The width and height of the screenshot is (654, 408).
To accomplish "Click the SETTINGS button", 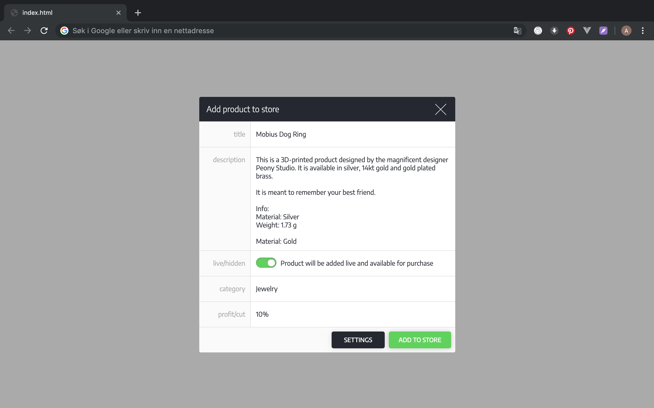I will [358, 340].
